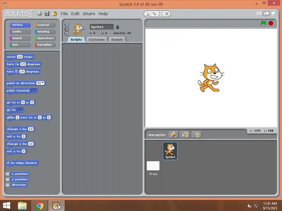Switch to the Costumes tab
Image resolution: width=282 pixels, height=211 pixels.
point(97,40)
